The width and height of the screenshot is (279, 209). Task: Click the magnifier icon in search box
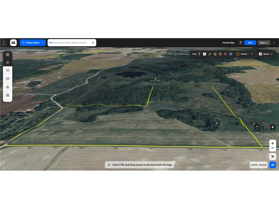point(93,43)
